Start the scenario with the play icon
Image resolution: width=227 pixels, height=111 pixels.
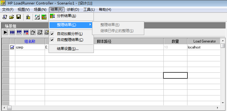[5, 32]
